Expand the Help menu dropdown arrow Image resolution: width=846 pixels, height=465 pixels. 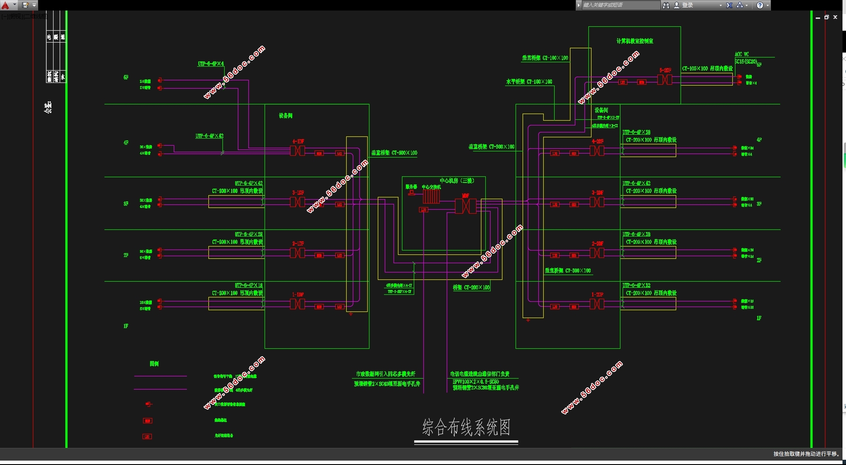767,5
